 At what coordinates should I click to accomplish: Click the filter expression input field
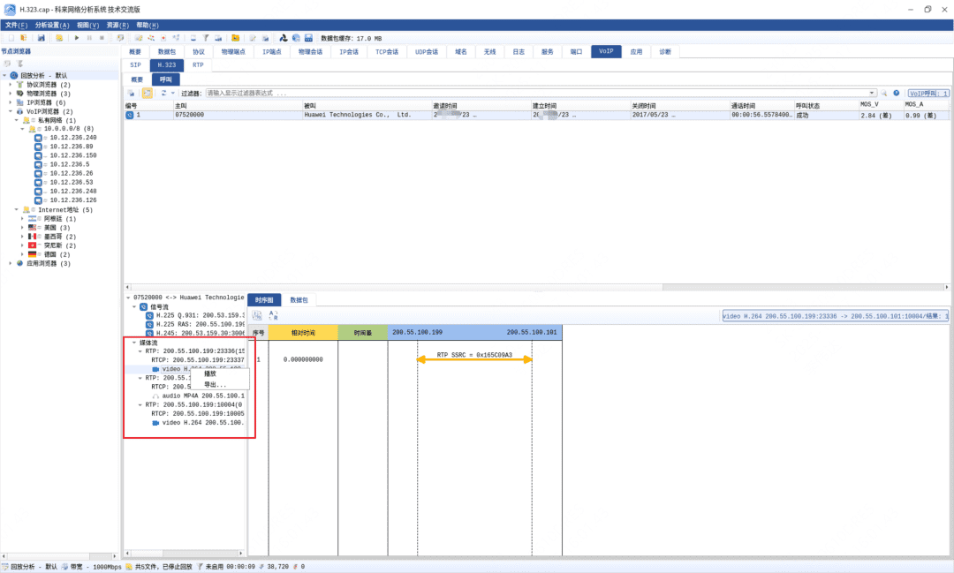530,93
